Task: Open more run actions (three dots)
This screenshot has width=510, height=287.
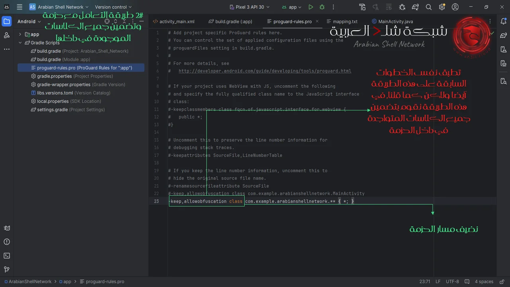Action: click(x=333, y=7)
